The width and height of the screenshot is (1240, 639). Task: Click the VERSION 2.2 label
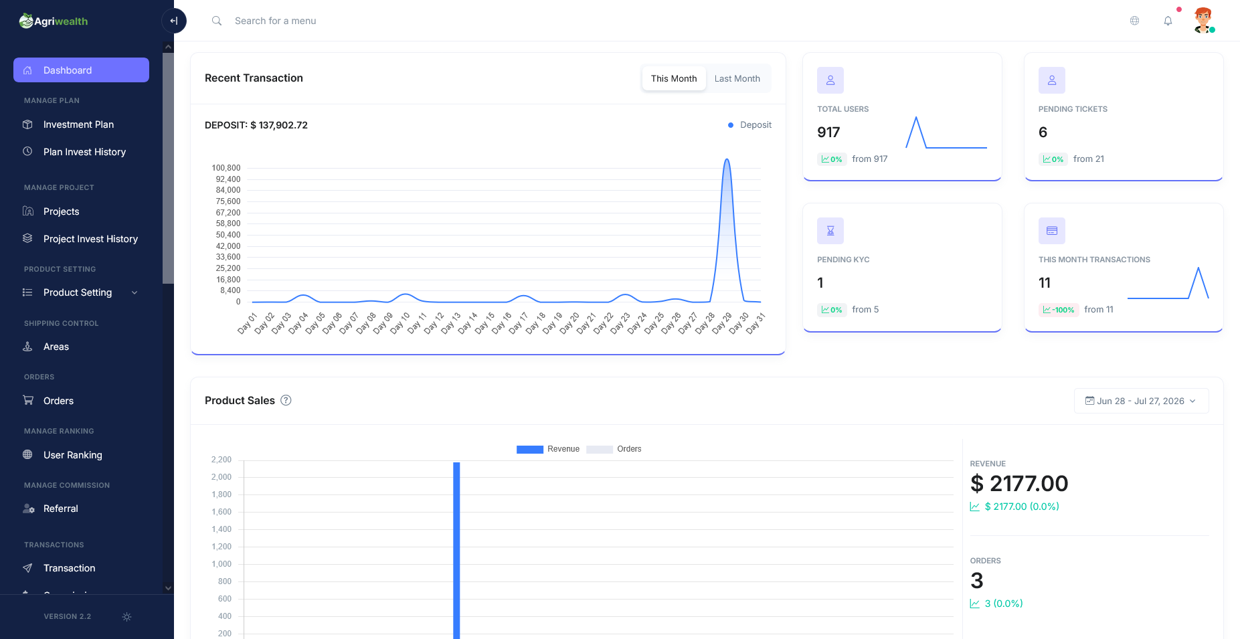pyautogui.click(x=68, y=617)
